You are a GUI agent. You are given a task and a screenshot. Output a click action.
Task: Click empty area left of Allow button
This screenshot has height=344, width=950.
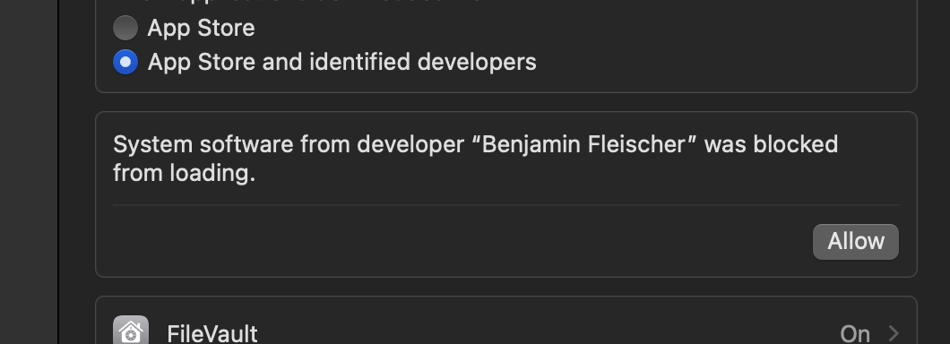pyautogui.click(x=461, y=242)
